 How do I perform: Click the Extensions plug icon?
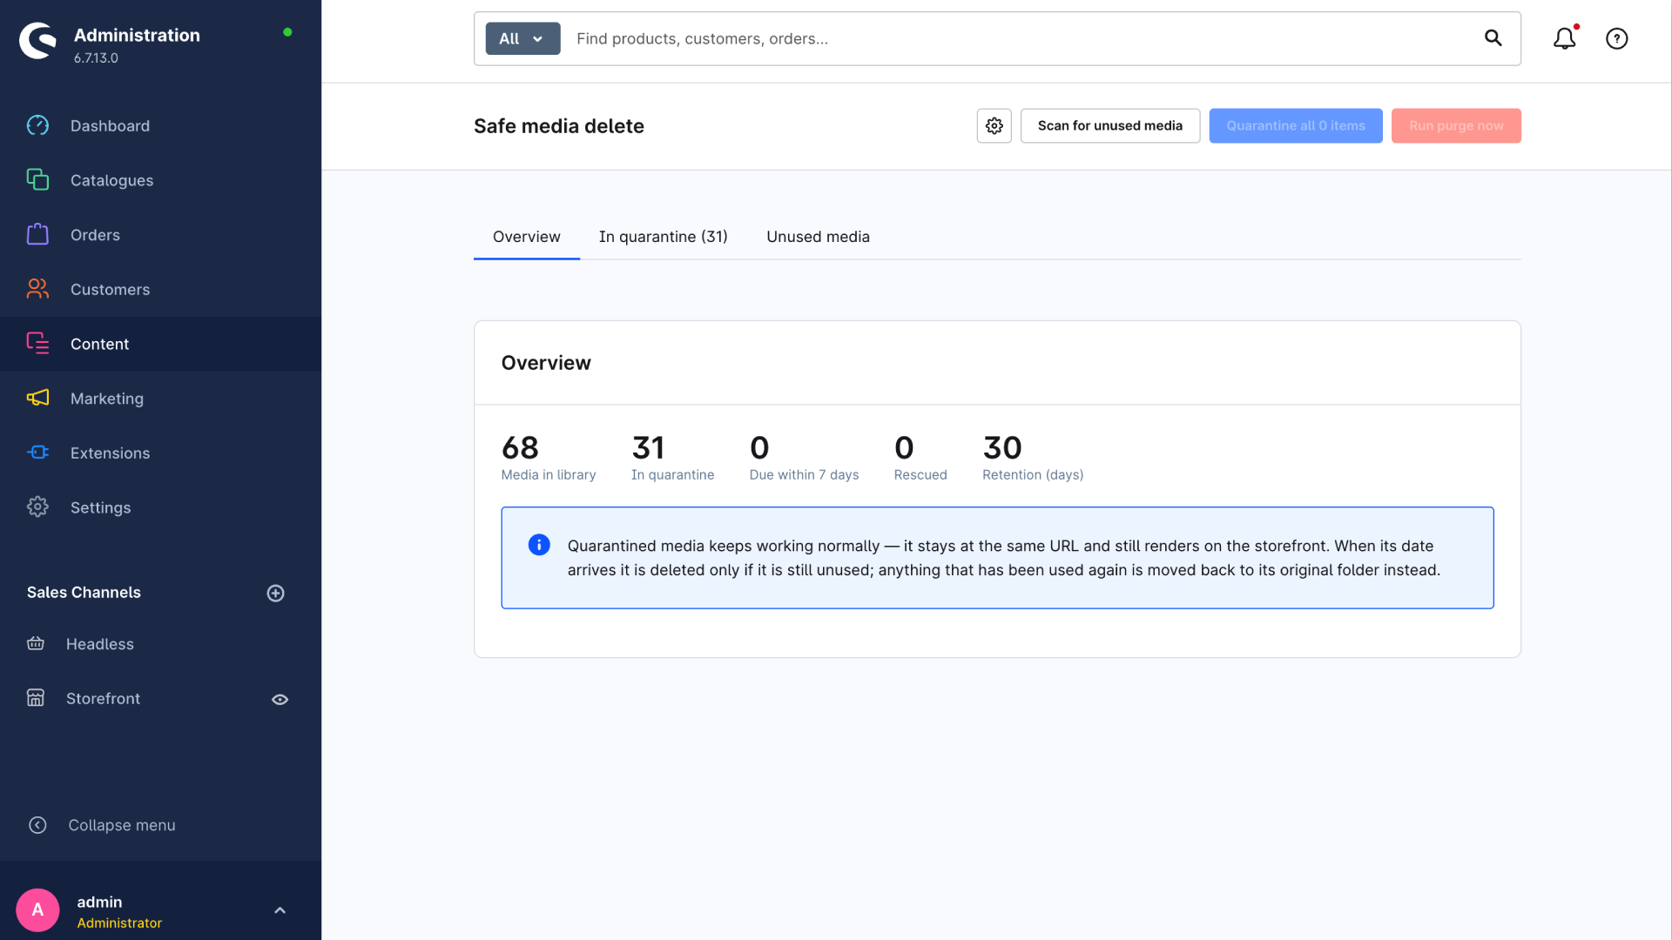(x=37, y=452)
